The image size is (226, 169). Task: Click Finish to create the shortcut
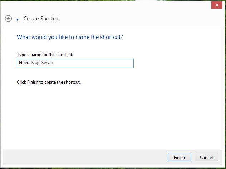(180, 157)
